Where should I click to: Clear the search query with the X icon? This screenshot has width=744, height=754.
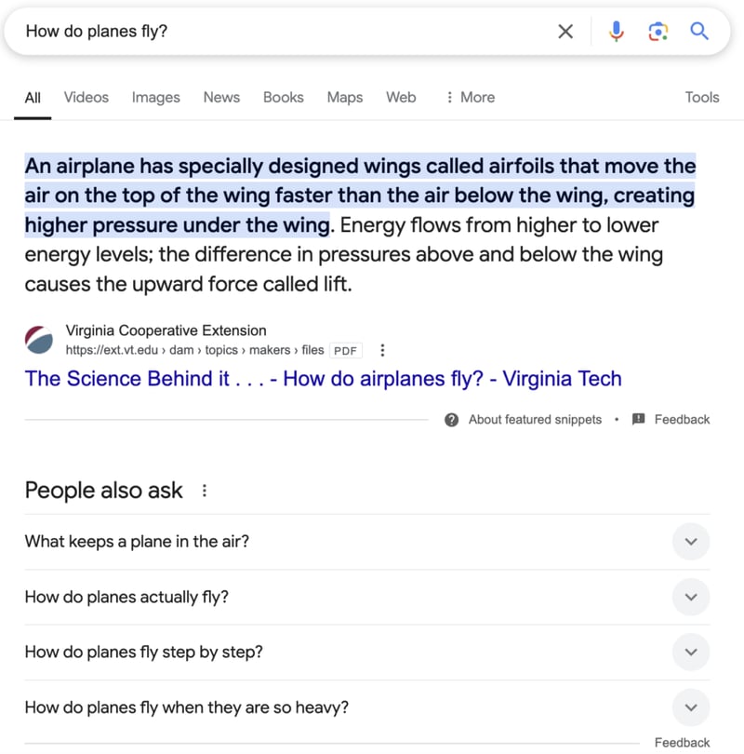[565, 31]
